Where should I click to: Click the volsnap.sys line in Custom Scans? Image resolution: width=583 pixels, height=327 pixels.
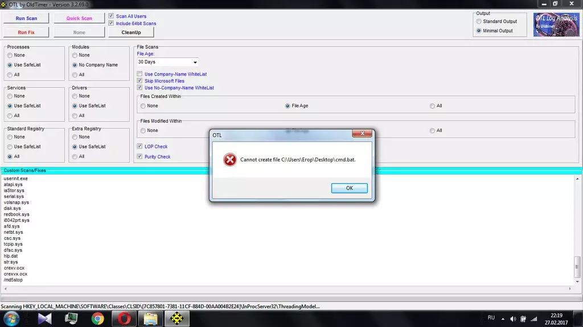17,202
